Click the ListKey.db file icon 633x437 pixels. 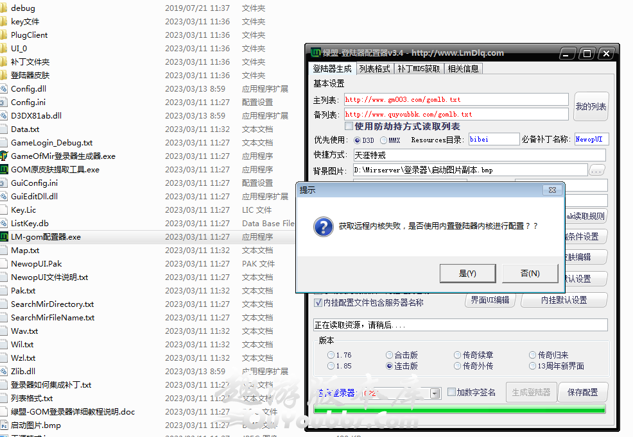click(x=4, y=224)
